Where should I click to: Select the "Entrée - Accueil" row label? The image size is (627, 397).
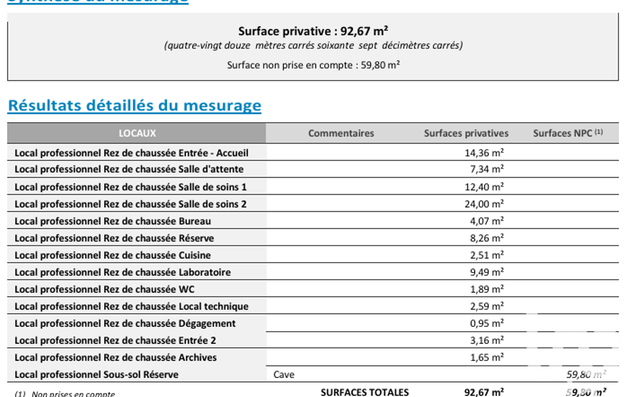coord(132,153)
